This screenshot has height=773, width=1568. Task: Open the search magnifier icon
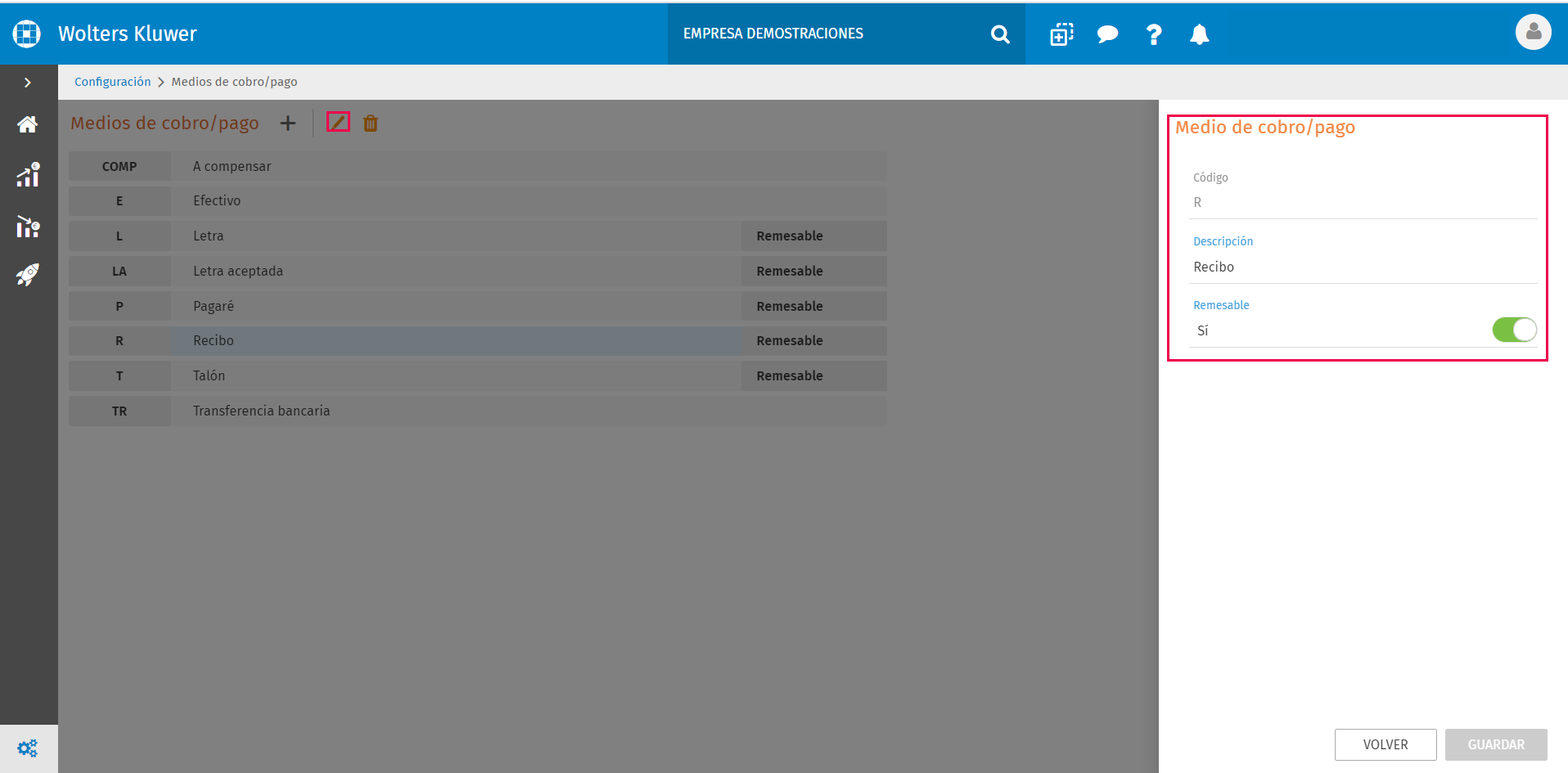[x=1000, y=34]
